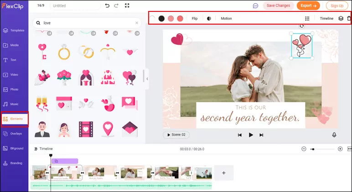352x192 pixels.
Task: Open the Music sidebar panel
Action: (x=10, y=104)
